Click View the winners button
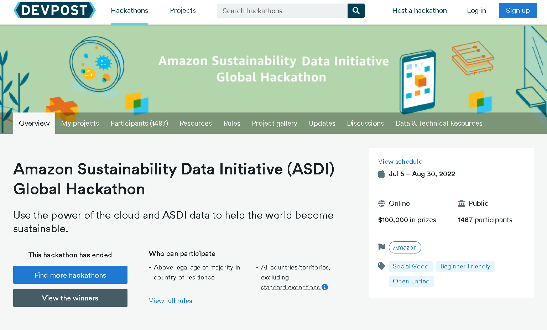Image resolution: width=547 pixels, height=330 pixels. 70,298
